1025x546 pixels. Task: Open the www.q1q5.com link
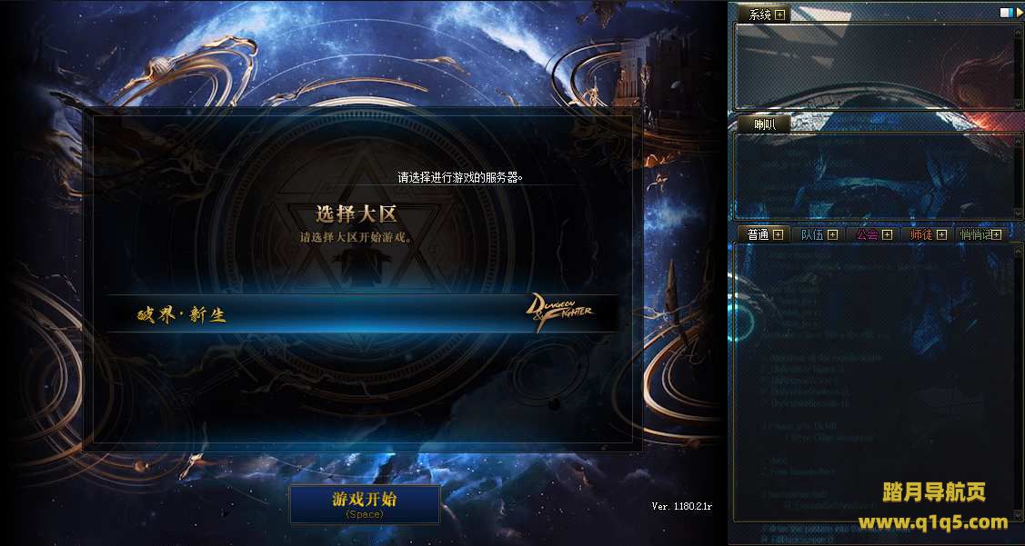pyautogui.click(x=933, y=521)
